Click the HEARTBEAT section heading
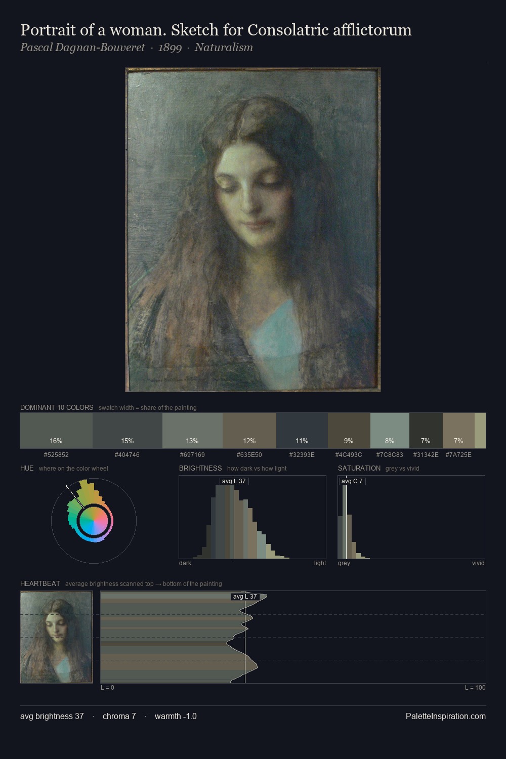This screenshot has height=759, width=506. pyautogui.click(x=40, y=583)
